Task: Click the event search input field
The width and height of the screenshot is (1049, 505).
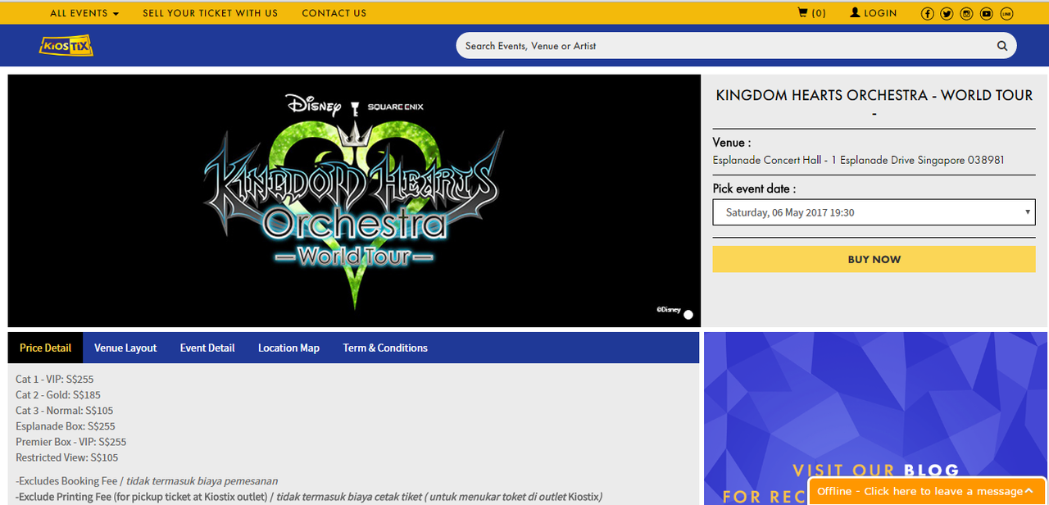Action: (x=721, y=46)
